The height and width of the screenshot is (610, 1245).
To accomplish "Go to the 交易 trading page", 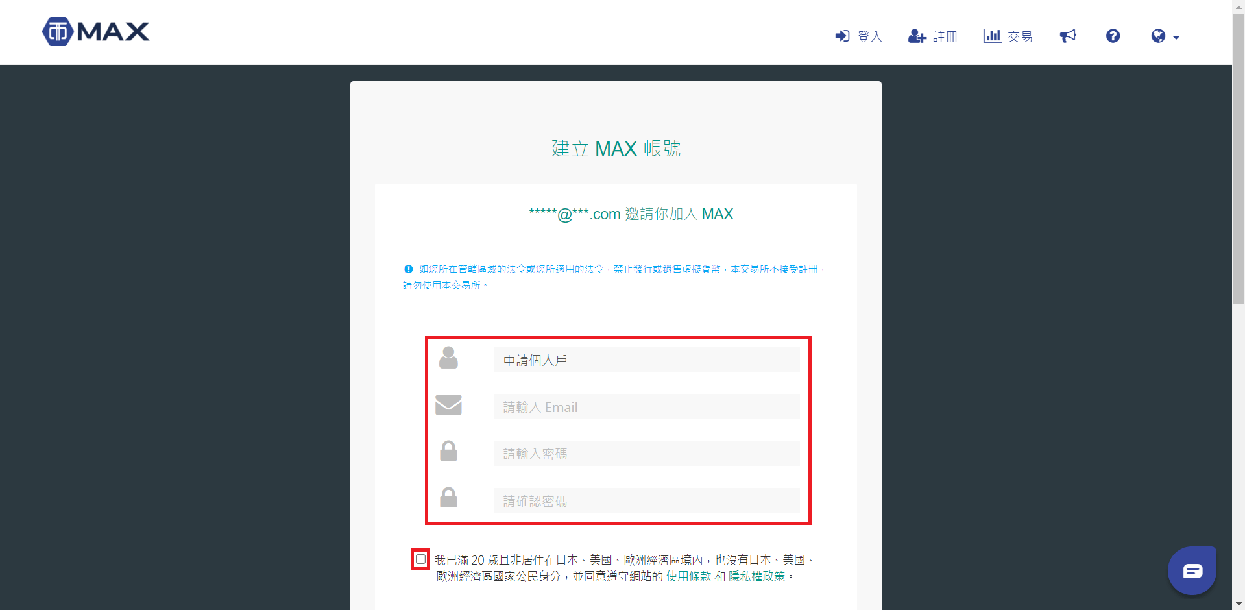I will click(x=1008, y=36).
